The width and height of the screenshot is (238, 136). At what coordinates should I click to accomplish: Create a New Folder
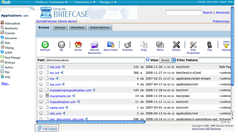pyautogui.click(x=111, y=45)
